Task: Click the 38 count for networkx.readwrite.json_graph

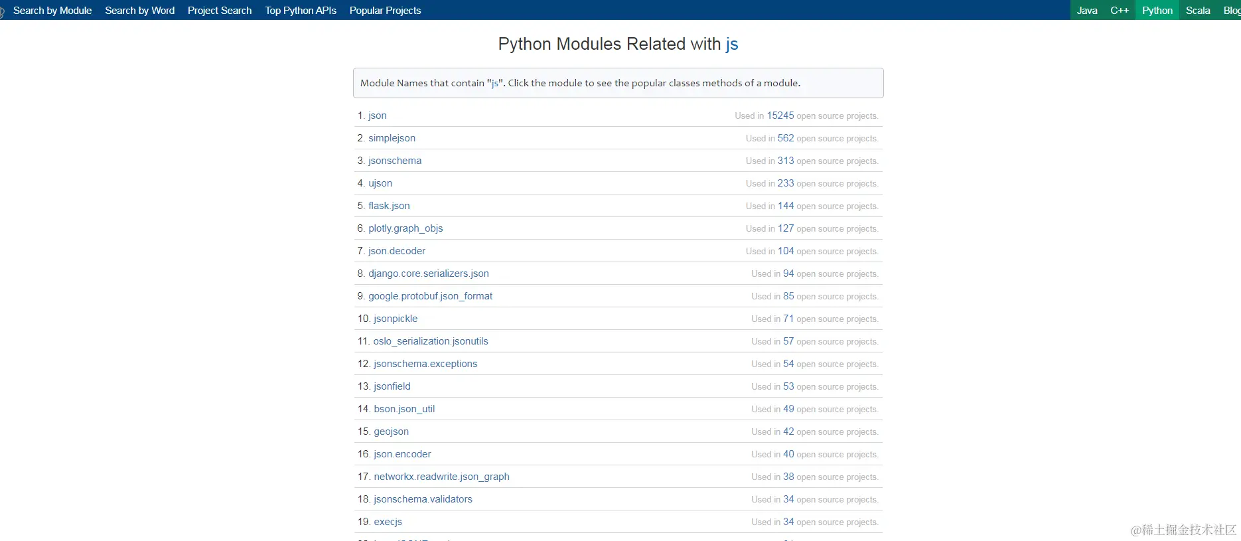Action: pyautogui.click(x=788, y=477)
